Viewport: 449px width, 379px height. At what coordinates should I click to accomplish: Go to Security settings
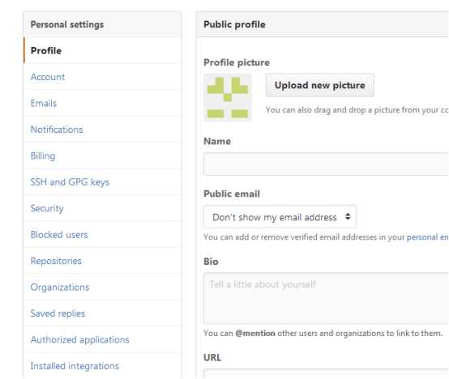coord(102,208)
